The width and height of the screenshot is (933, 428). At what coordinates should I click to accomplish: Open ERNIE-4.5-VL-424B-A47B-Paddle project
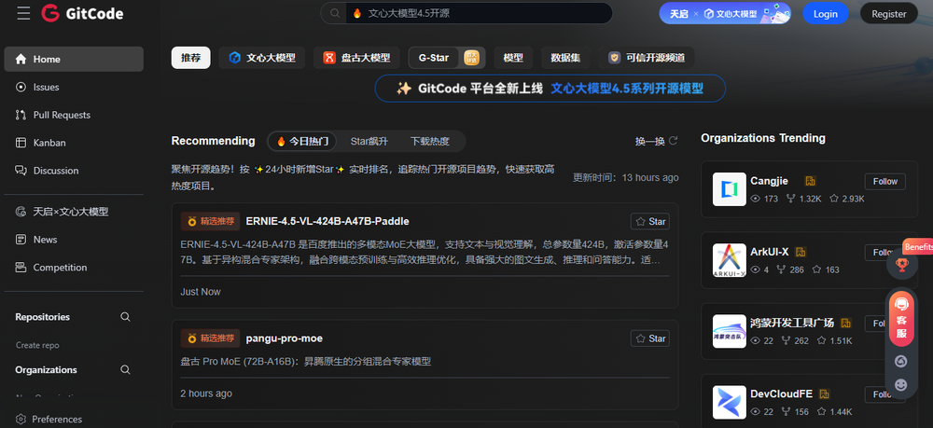point(327,221)
